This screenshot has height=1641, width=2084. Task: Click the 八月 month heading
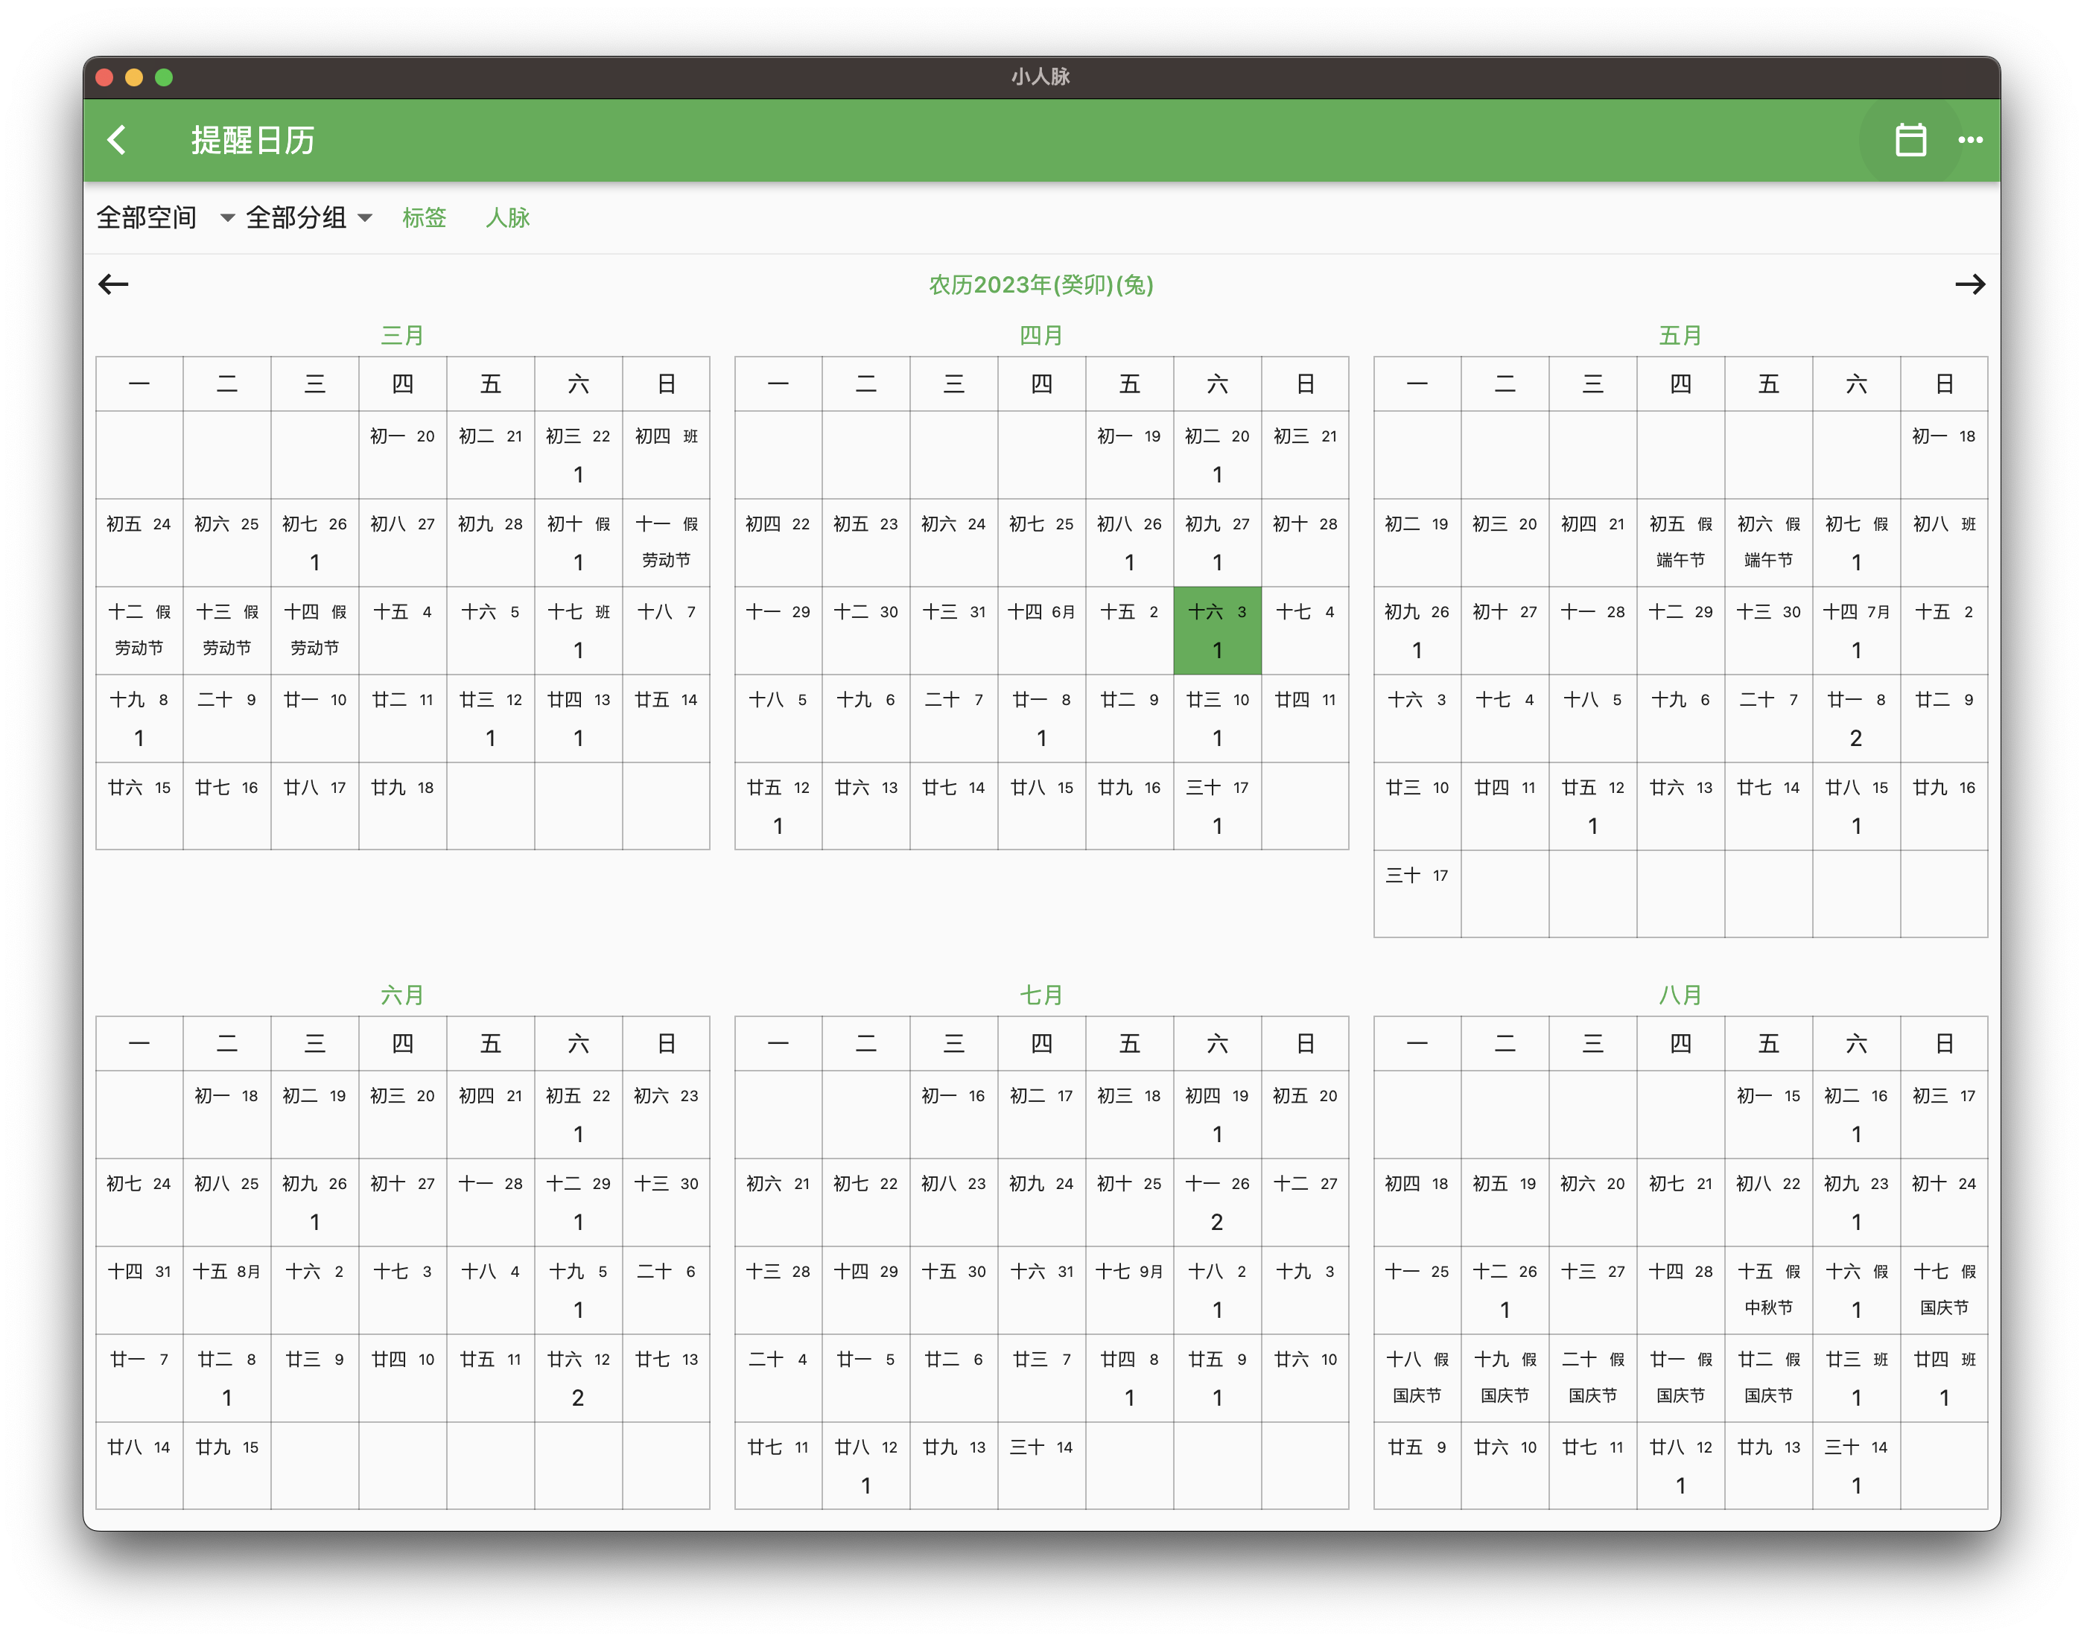(1680, 995)
